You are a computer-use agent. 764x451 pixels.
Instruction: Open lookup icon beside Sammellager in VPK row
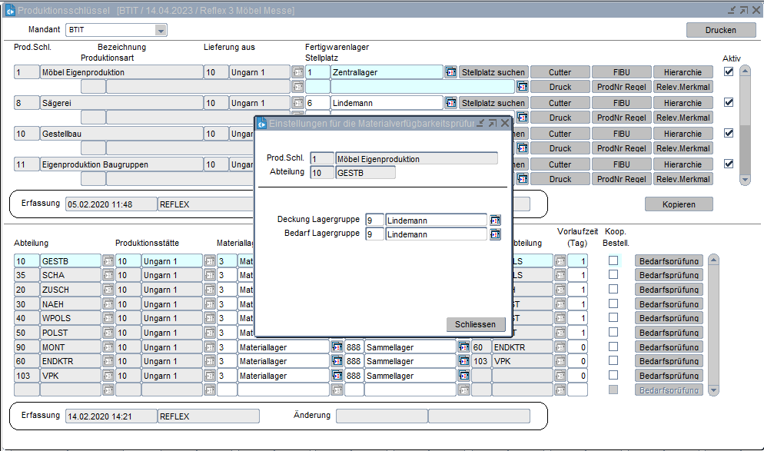pyautogui.click(x=463, y=376)
